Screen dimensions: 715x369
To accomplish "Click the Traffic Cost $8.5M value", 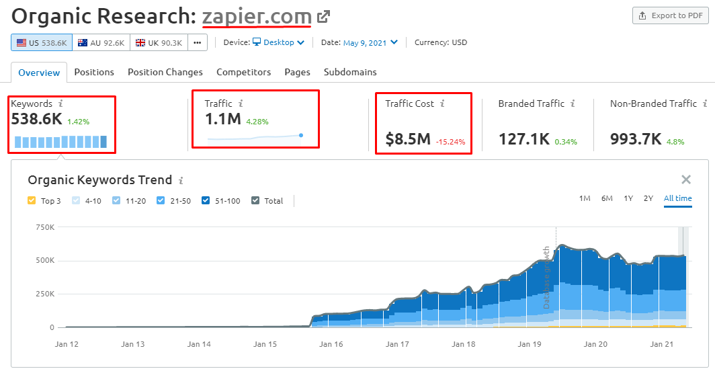I will (x=408, y=139).
